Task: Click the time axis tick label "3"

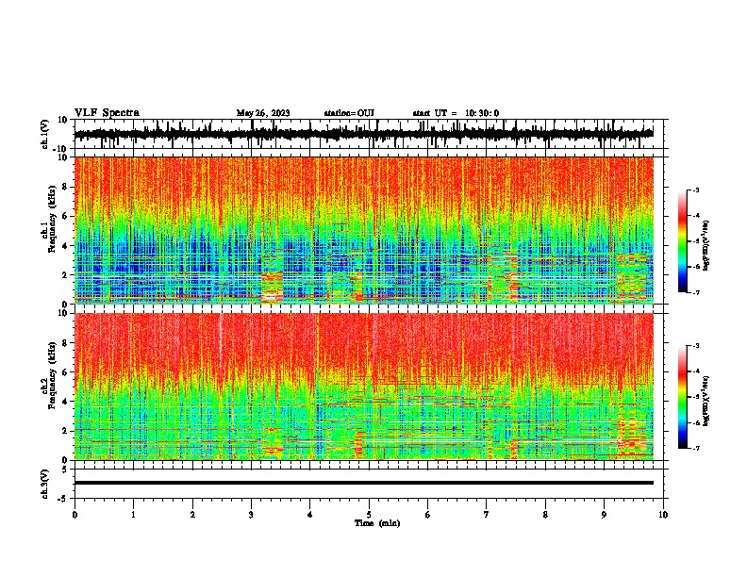Action: [251, 515]
